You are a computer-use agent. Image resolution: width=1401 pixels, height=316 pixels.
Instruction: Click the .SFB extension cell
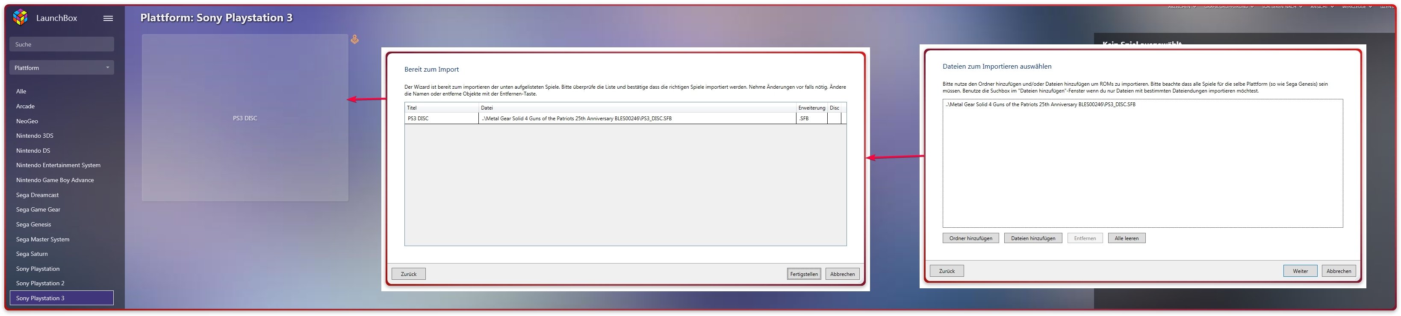coord(811,119)
